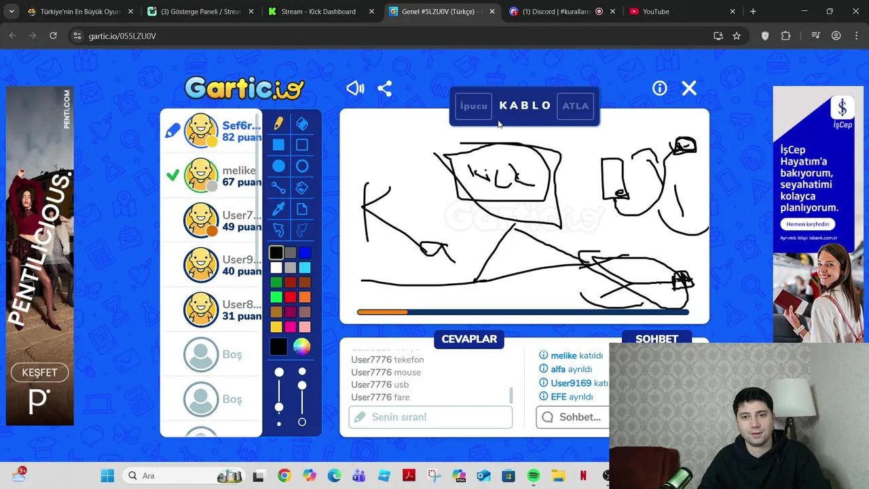
Task: Switch to Gösterge Paneli tab
Action: [x=202, y=12]
